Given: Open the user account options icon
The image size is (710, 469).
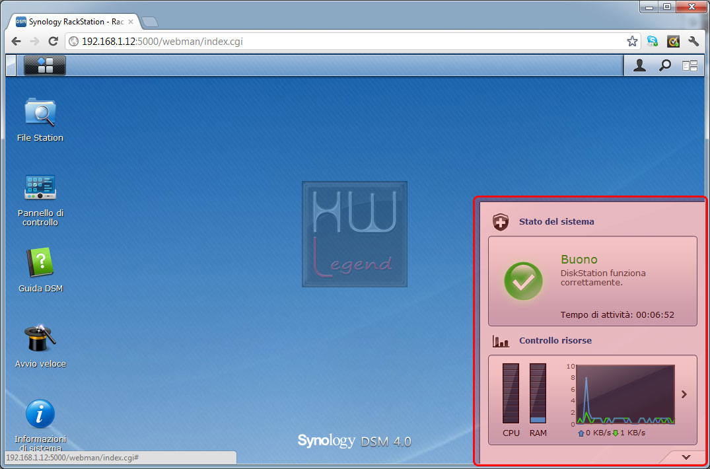Looking at the screenshot, I should (639, 66).
